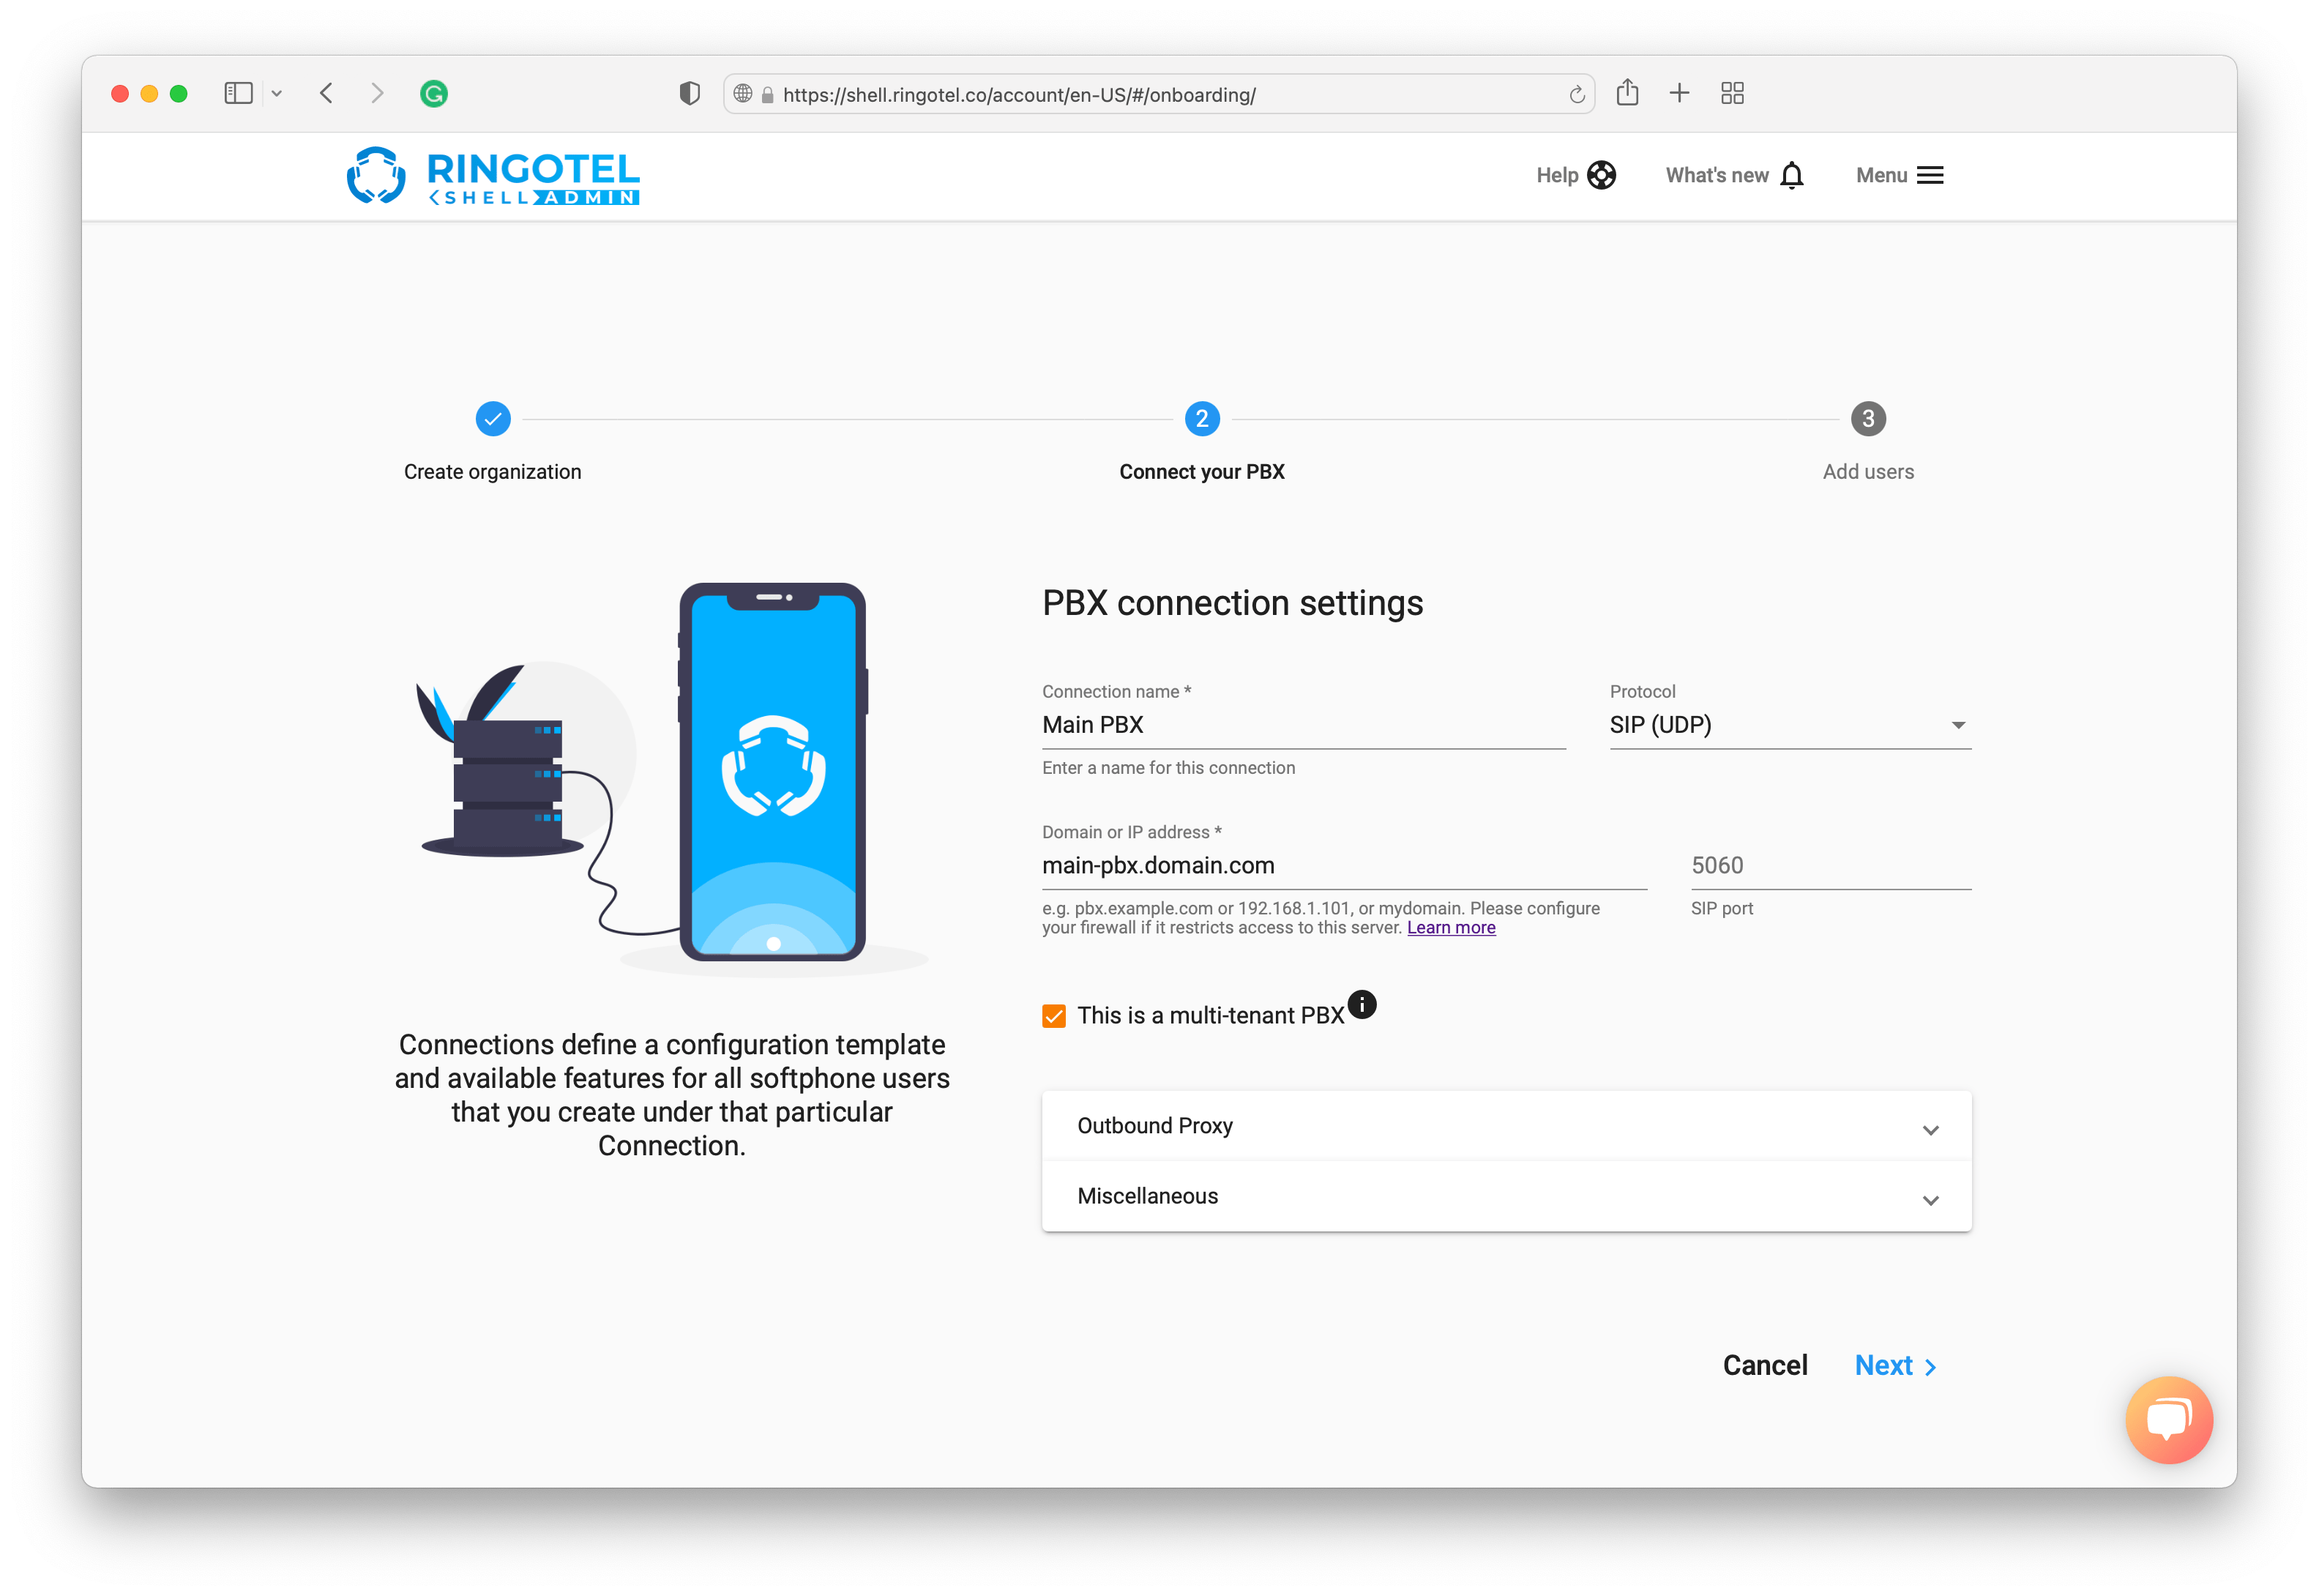Open the Help lifebuoy icon
This screenshot has height=1596, width=2319.
(1602, 175)
